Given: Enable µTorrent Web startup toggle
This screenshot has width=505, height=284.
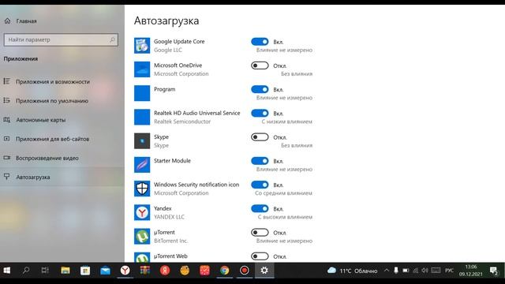Looking at the screenshot, I should click(x=260, y=256).
